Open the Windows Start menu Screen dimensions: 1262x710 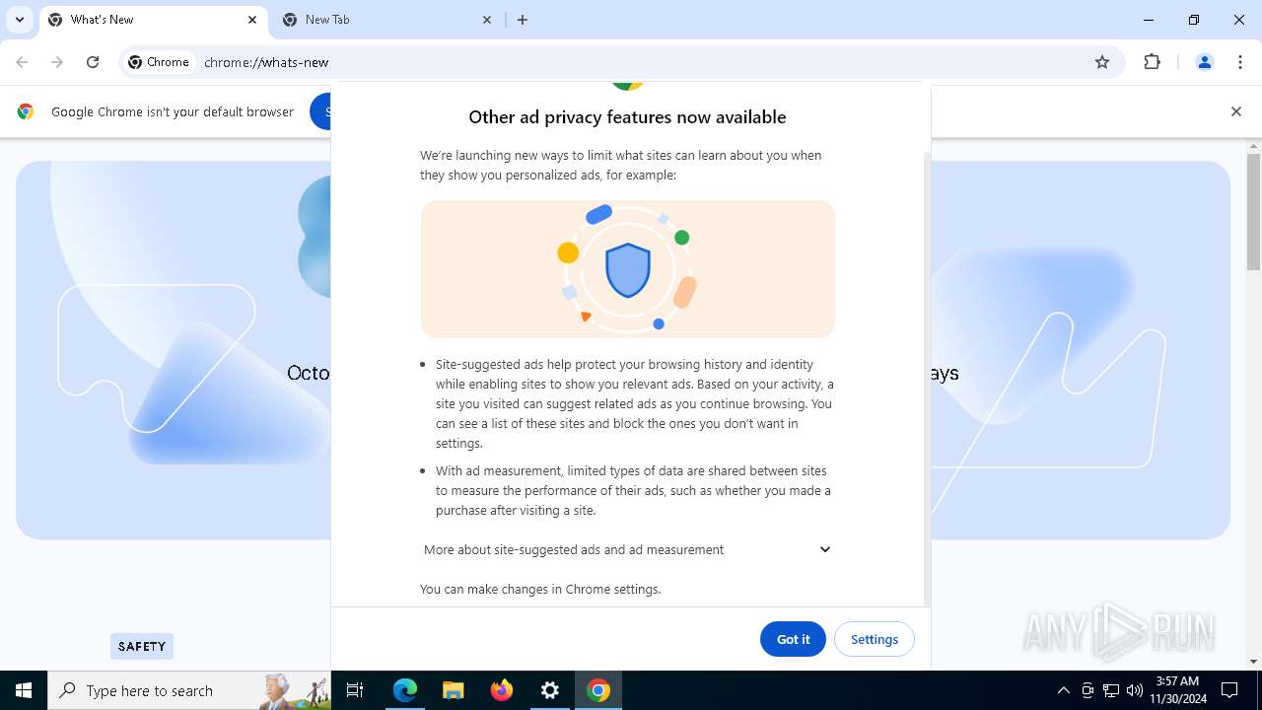pyautogui.click(x=24, y=690)
